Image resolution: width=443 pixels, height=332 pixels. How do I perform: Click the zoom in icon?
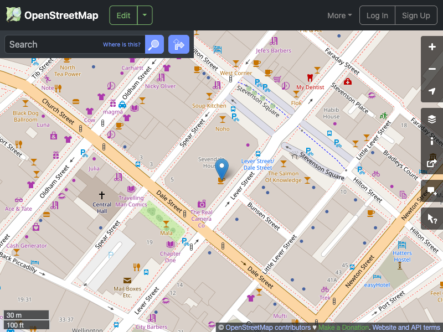point(432,48)
